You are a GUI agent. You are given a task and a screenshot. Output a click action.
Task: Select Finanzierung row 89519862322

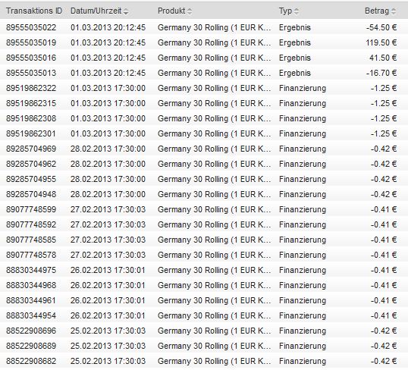click(204, 88)
